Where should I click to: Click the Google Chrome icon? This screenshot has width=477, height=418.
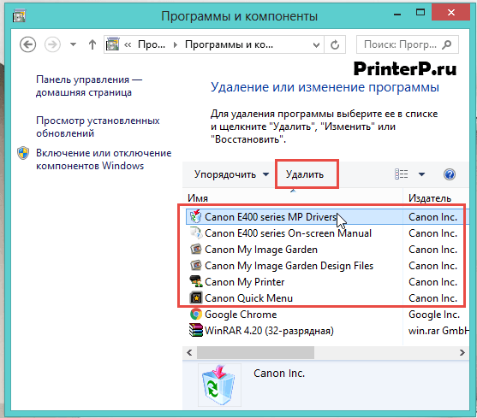click(195, 315)
